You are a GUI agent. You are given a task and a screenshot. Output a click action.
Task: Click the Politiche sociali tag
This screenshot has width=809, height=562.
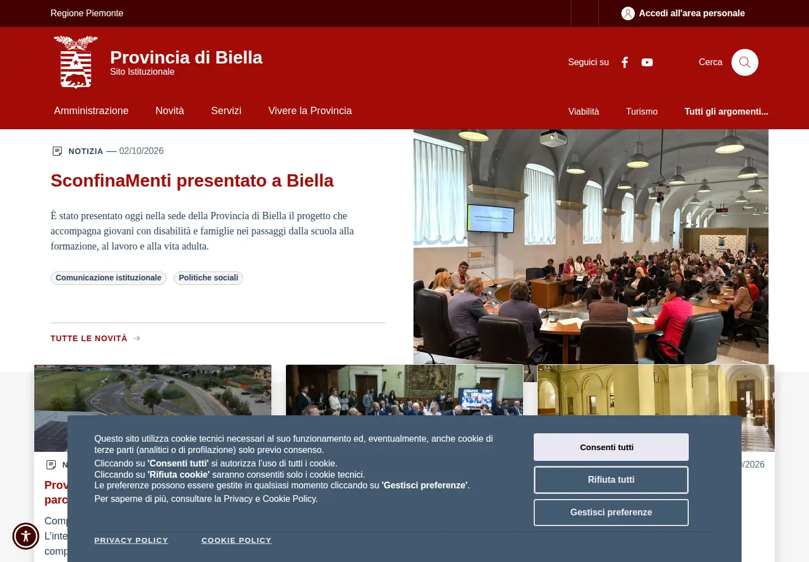208,278
